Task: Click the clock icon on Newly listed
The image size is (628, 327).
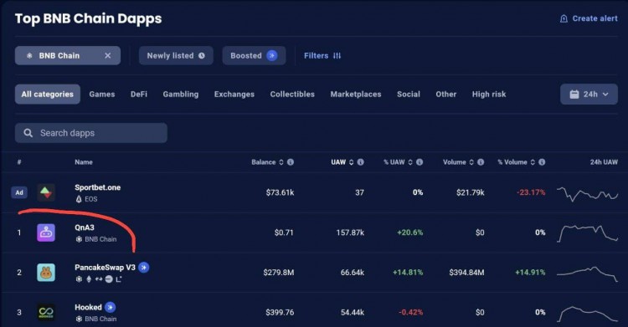Action: [x=202, y=56]
